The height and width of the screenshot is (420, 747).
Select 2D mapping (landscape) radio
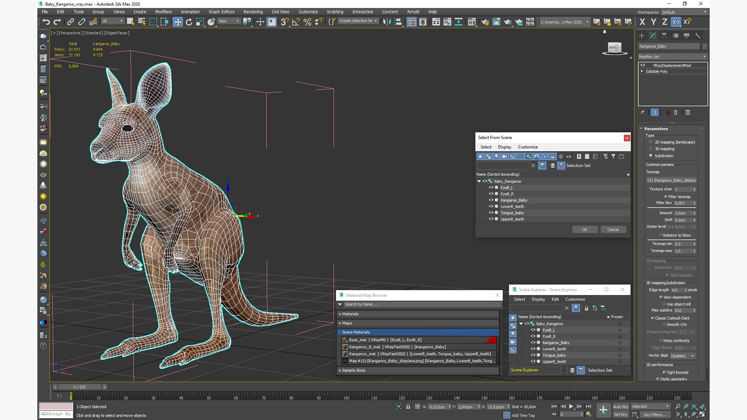click(x=651, y=142)
